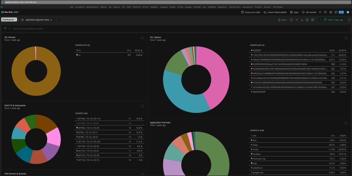The width and height of the screenshot is (352, 176).
Task: Open Query your data
Action: point(251,12)
